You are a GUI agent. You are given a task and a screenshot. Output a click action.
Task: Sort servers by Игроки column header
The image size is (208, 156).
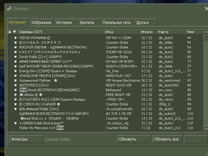tap(148, 32)
